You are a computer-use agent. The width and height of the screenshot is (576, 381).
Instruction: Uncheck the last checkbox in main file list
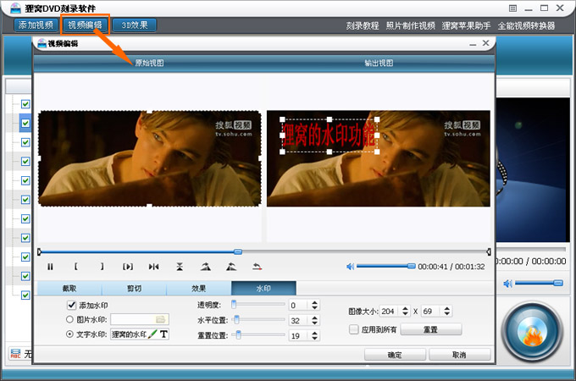click(25, 295)
